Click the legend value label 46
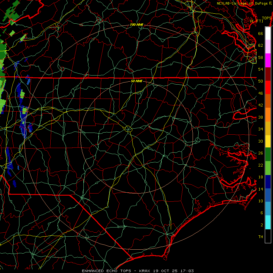This screenshot has width=273, height=273. click(261, 93)
